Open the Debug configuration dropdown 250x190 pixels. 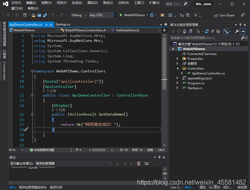[79, 15]
